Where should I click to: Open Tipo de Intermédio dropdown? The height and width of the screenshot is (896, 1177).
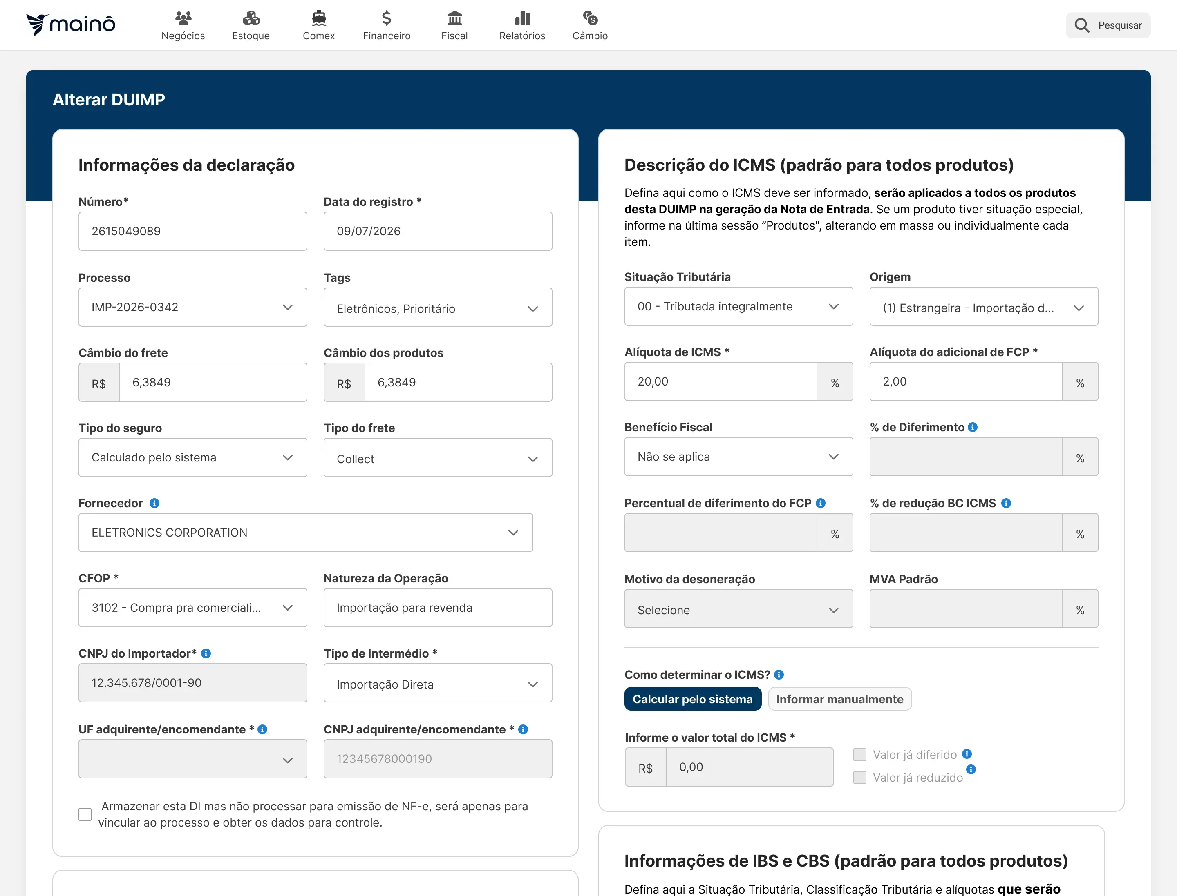(x=438, y=683)
